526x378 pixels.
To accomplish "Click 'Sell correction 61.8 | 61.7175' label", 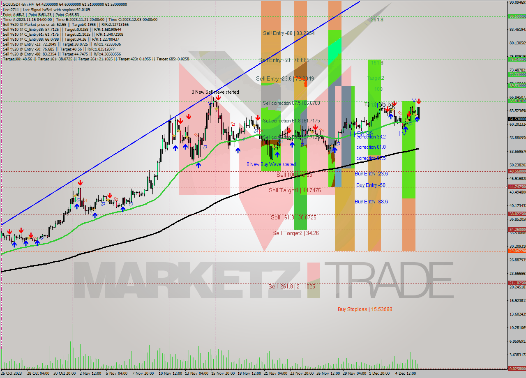I will coord(291,121).
